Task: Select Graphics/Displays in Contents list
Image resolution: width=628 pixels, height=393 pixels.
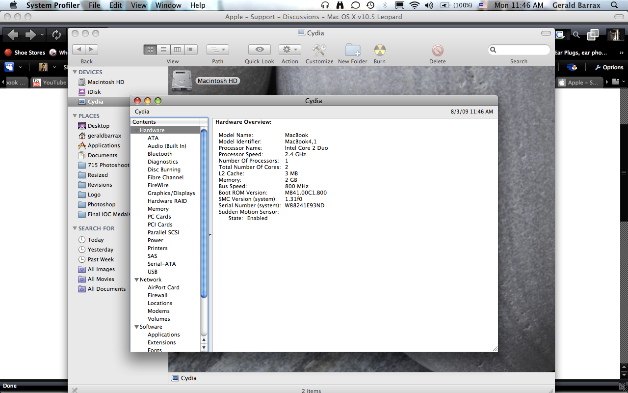Action: [x=171, y=193]
